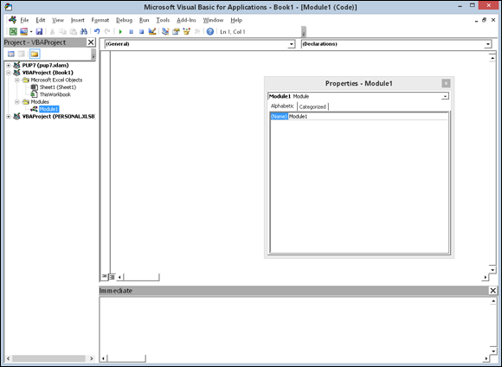Select Sheet1 (Sheet1) in the project tree
502x367 pixels.
[58, 87]
